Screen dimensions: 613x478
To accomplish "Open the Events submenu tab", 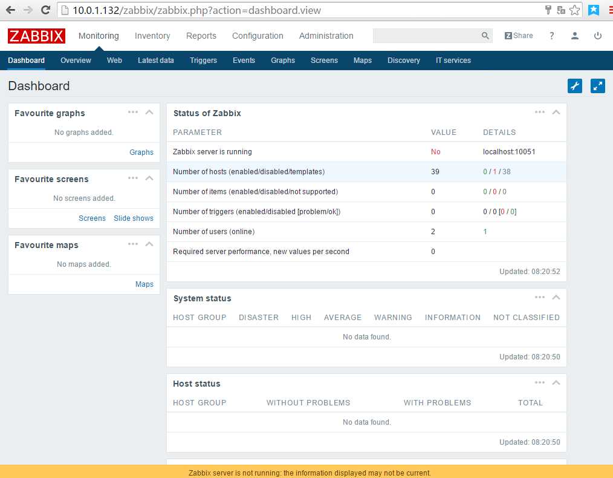I will pos(244,61).
